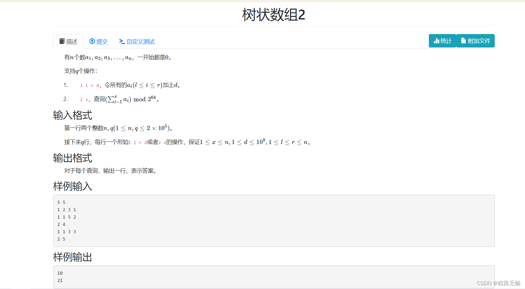Screen dimensions: 525x289
Task: Open the 统计 statistics button
Action: pos(443,41)
